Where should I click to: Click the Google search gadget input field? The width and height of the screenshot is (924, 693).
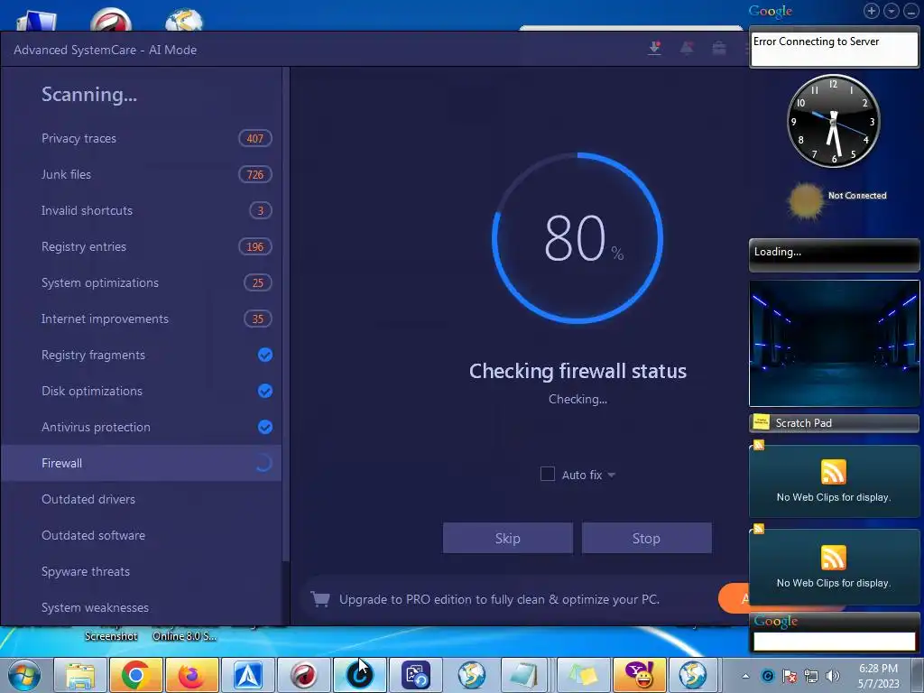(x=834, y=642)
